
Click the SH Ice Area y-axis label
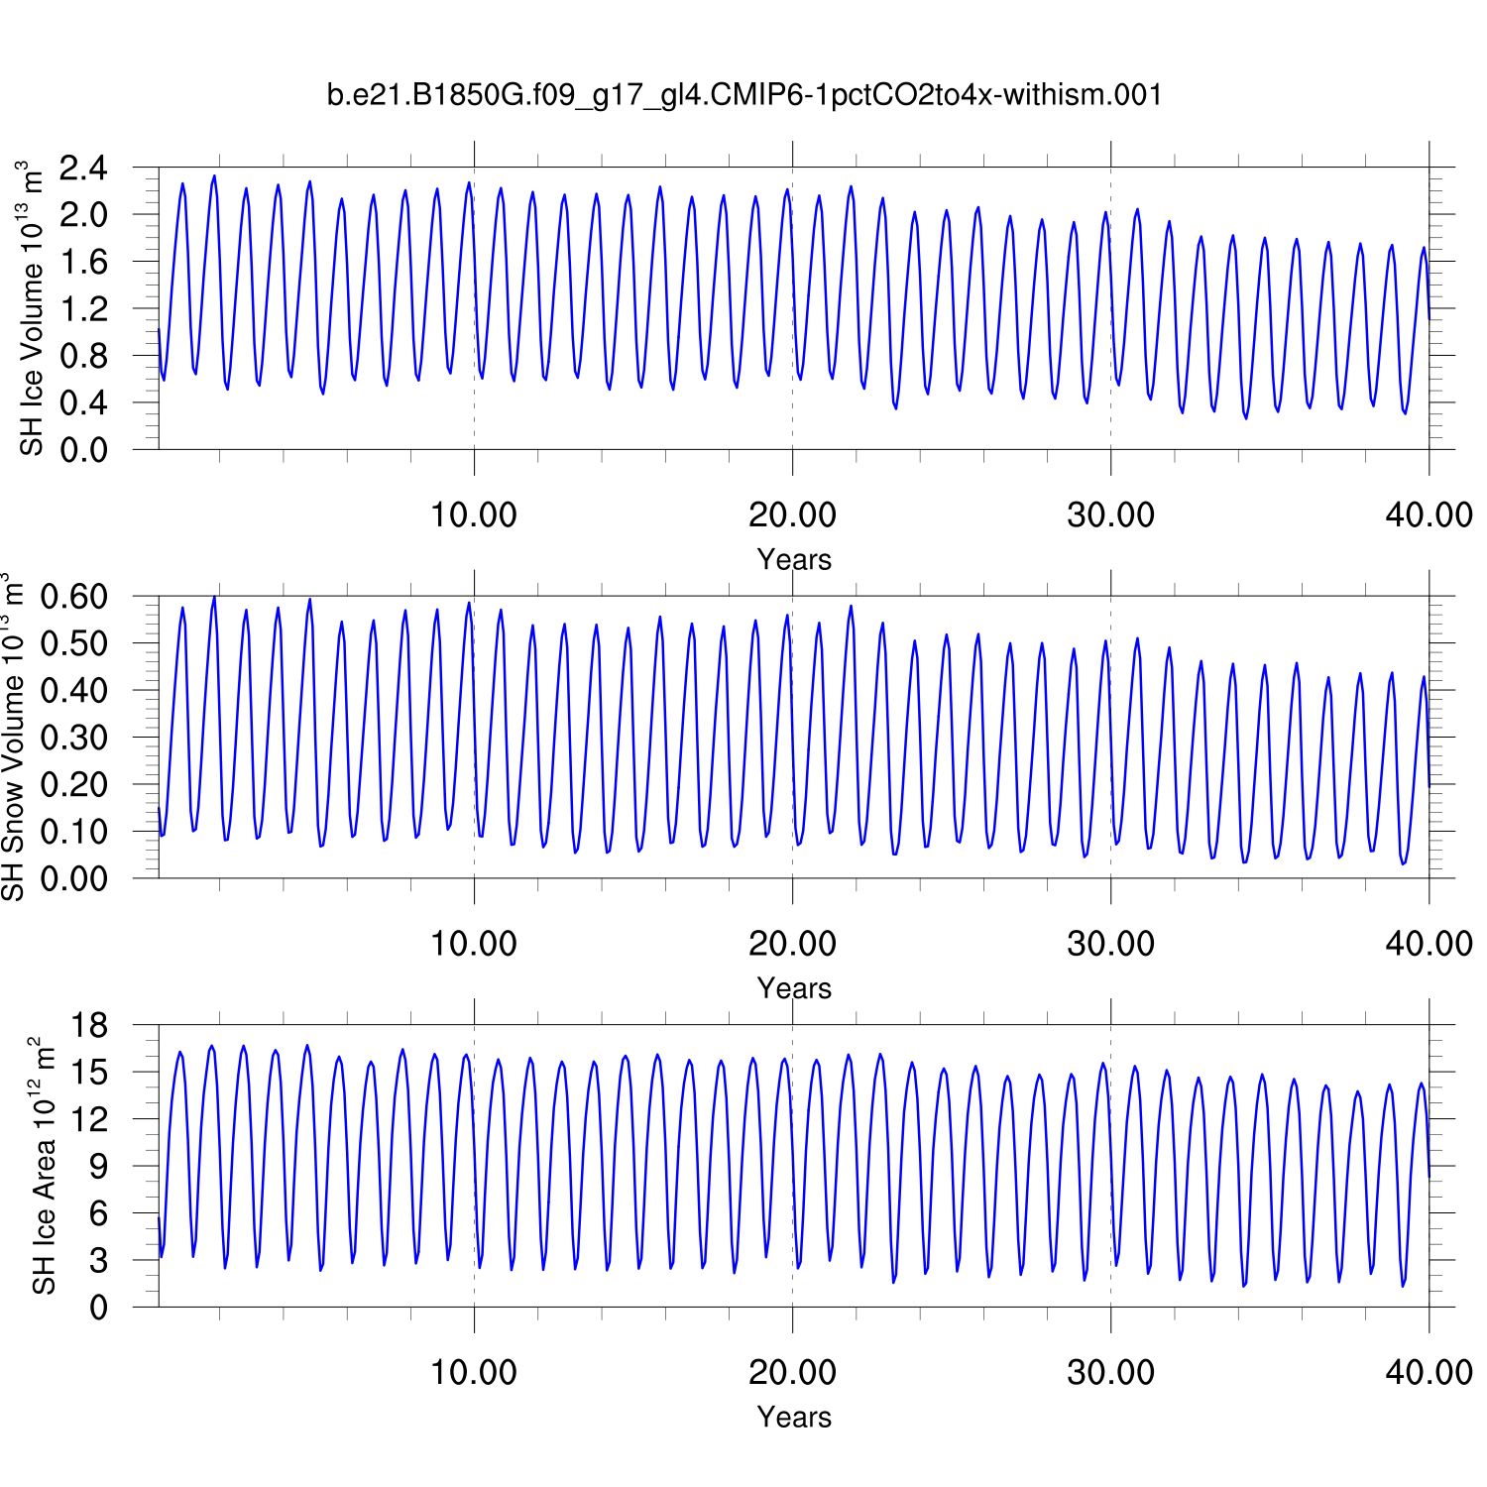coord(44,1166)
